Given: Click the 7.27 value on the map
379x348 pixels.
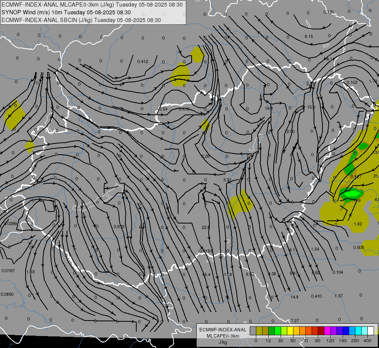Looking at the screenshot, I should pyautogui.click(x=295, y=321).
